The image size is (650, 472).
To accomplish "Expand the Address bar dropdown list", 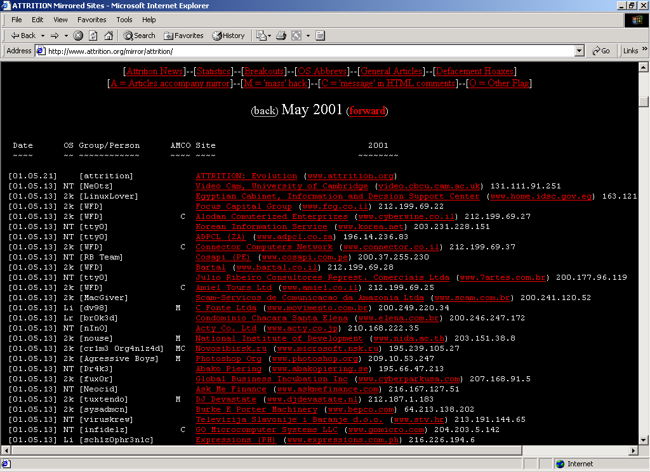I will tap(580, 51).
